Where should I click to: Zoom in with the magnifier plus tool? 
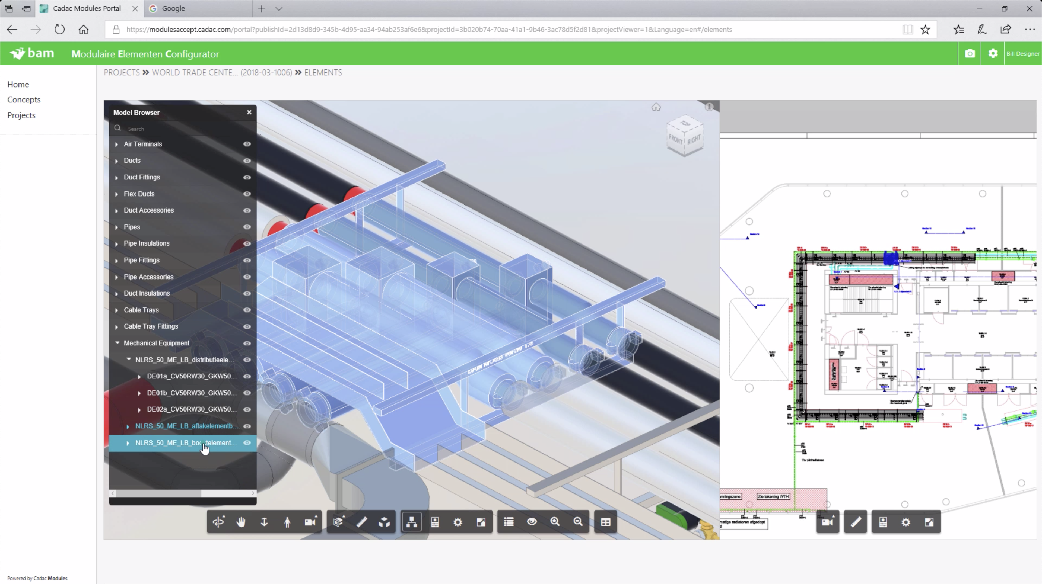[x=555, y=522]
